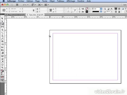Image resolution: width=127 pixels, height=95 pixels.
Task: Open the Edition menu
Action: pyautogui.click(x=30, y=1)
